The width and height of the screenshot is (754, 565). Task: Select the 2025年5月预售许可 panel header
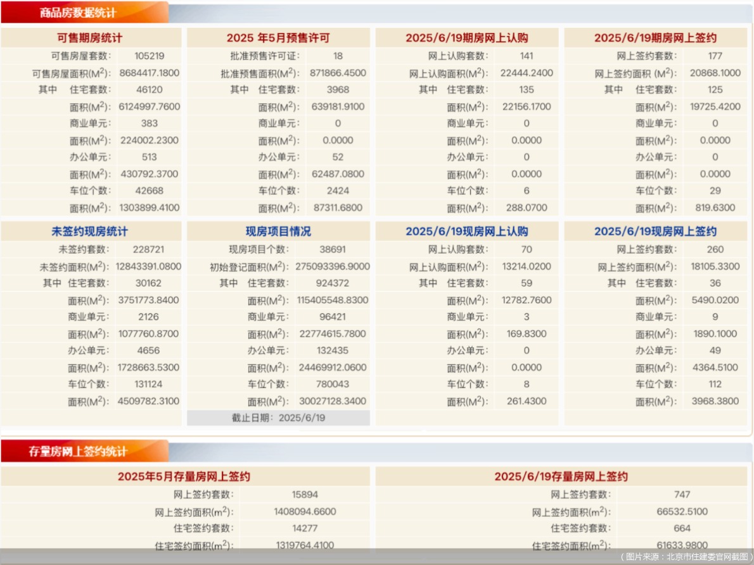pyautogui.click(x=278, y=37)
